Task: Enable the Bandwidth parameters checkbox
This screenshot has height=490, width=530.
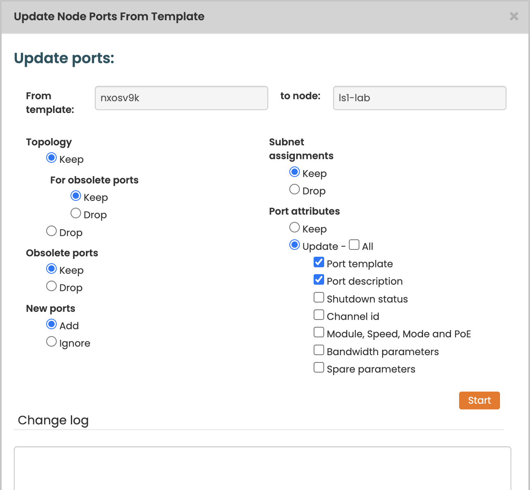Action: click(319, 350)
